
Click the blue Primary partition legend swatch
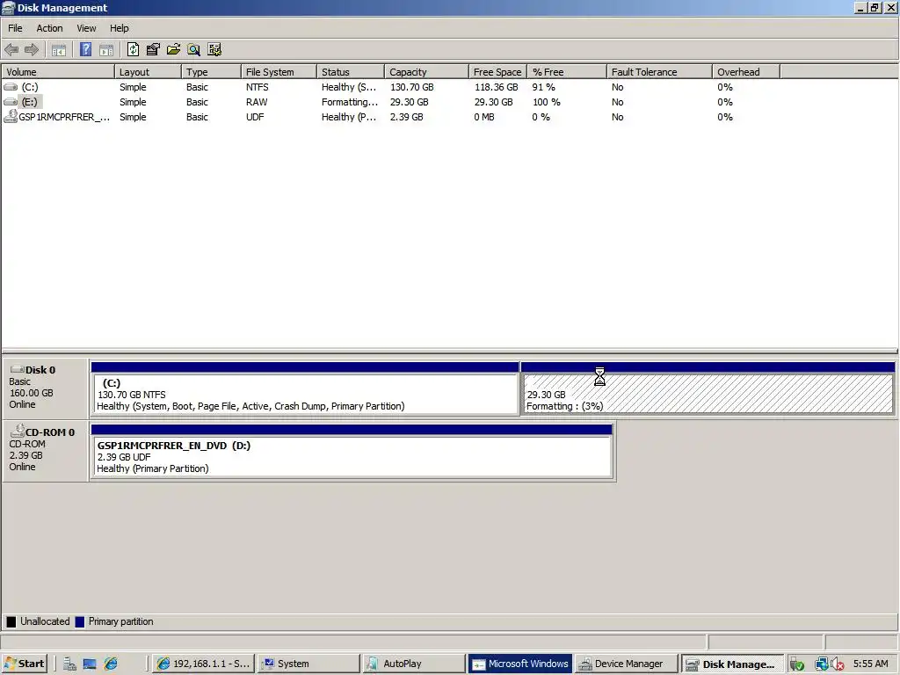(x=80, y=621)
